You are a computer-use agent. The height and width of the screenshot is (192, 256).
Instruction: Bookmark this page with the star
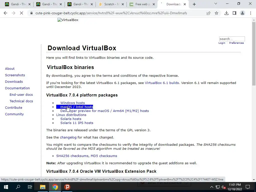tap(216, 13)
